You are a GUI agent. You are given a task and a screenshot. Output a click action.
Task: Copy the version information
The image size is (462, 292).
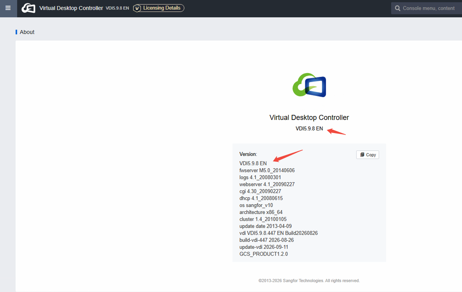tap(368, 155)
